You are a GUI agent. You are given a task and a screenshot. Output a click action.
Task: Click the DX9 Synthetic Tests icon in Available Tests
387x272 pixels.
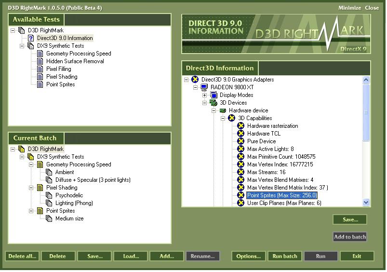point(31,46)
